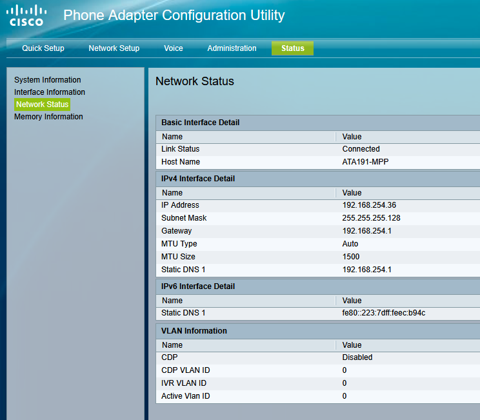Go to the Administration tab

[x=232, y=48]
